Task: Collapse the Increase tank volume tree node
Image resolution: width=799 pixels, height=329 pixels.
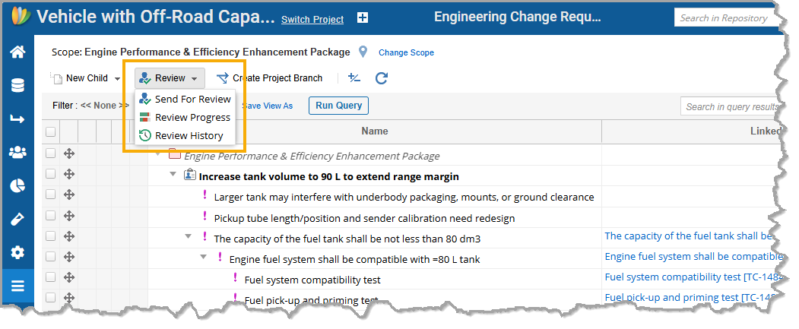Action: pyautogui.click(x=173, y=176)
